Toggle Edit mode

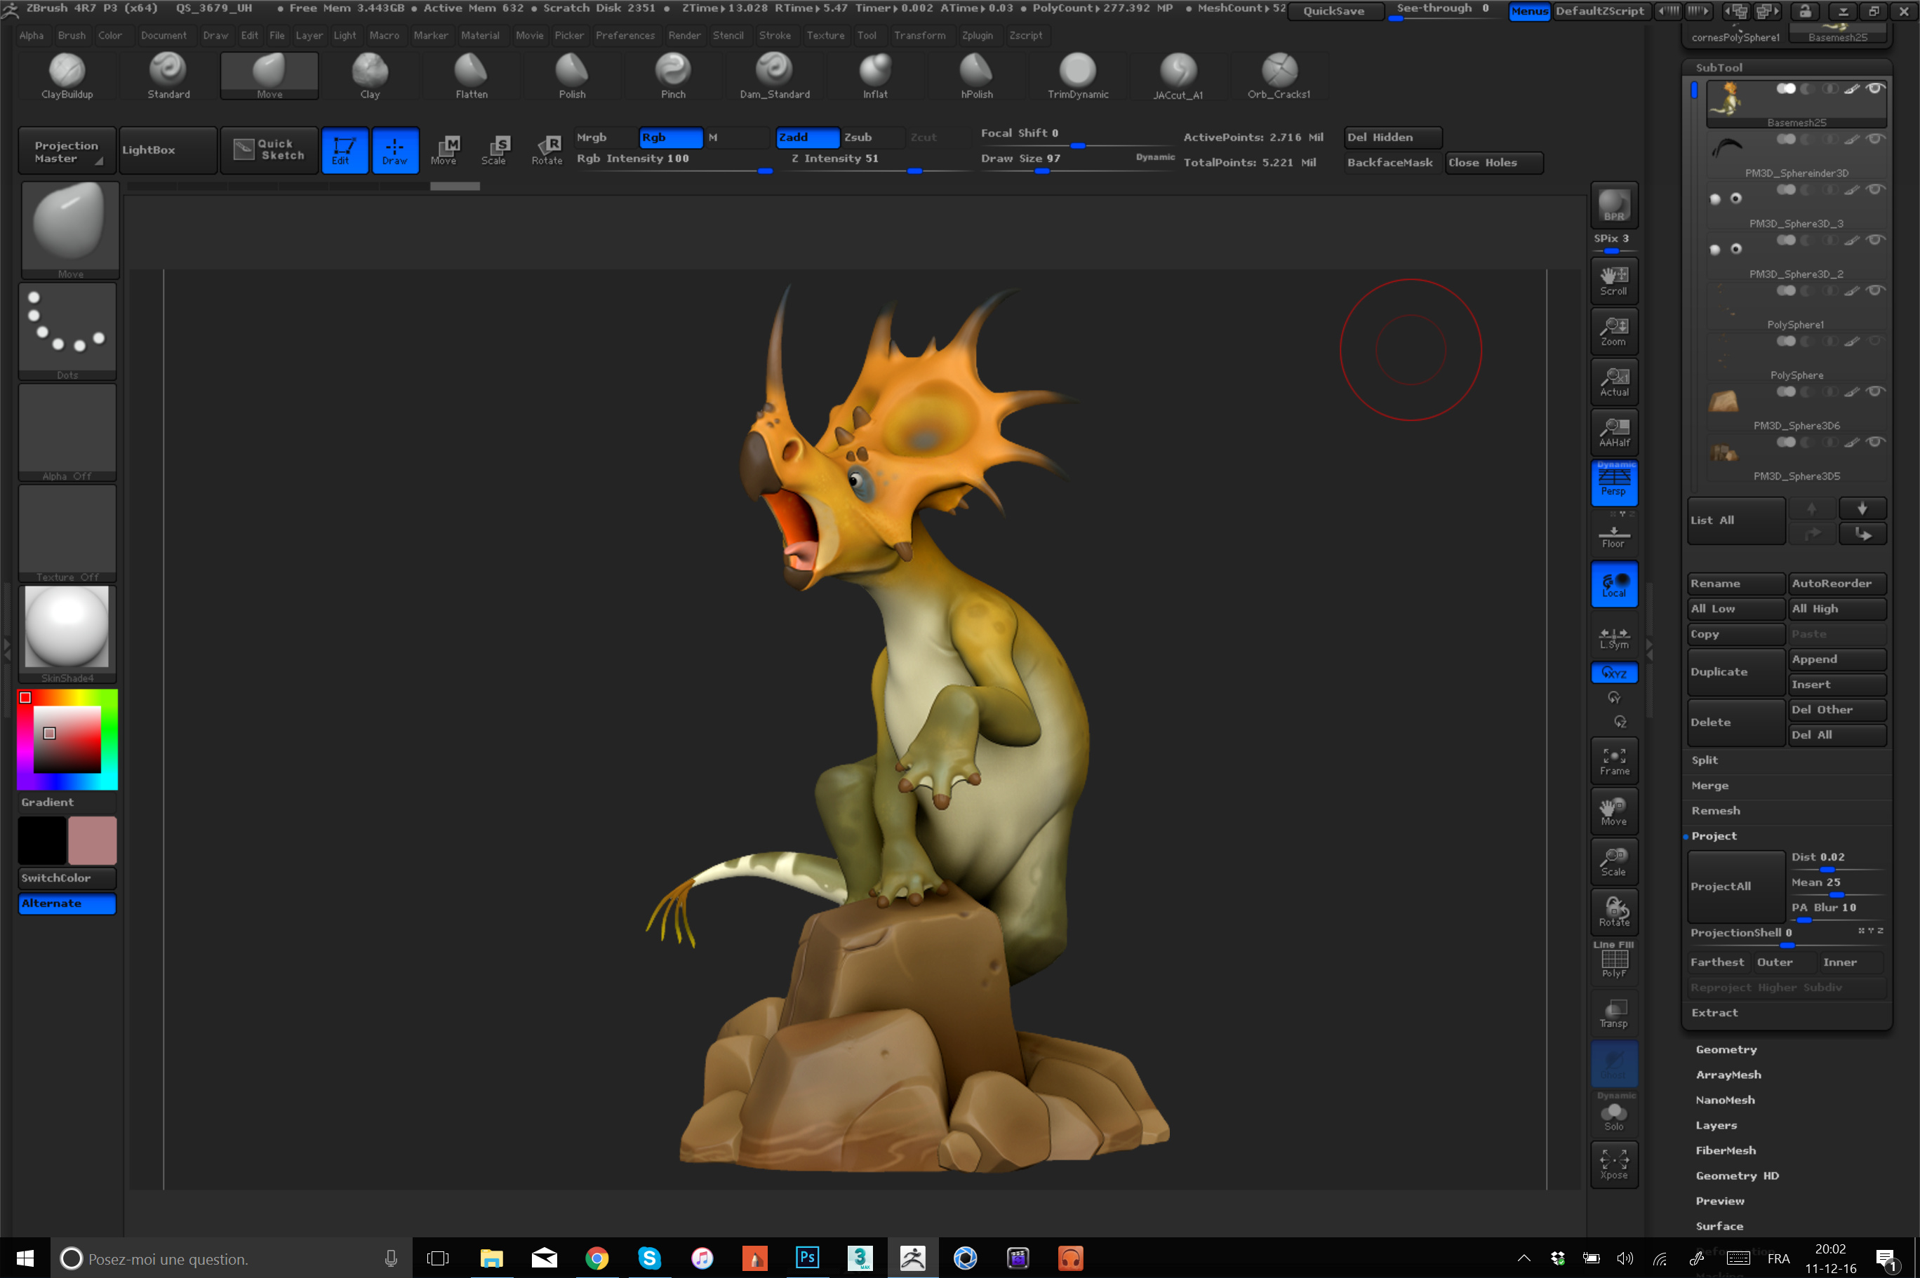345,150
